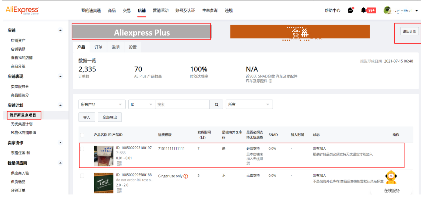Click the 全部导出 button
Image resolution: width=421 pixels, height=198 pixels.
110,117
